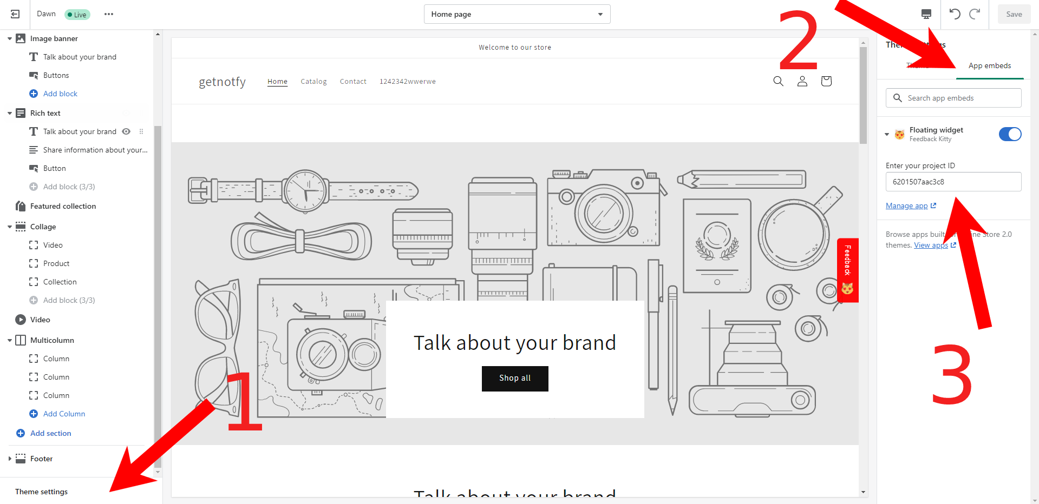Click the red Feedback floating widget
Image resolution: width=1039 pixels, height=504 pixels.
point(847,270)
